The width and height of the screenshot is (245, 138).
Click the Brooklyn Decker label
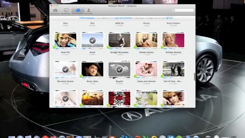[x=65, y=81]
